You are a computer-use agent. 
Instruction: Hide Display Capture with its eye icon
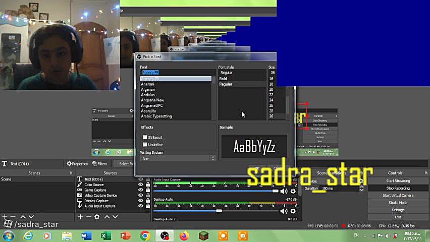point(141,201)
